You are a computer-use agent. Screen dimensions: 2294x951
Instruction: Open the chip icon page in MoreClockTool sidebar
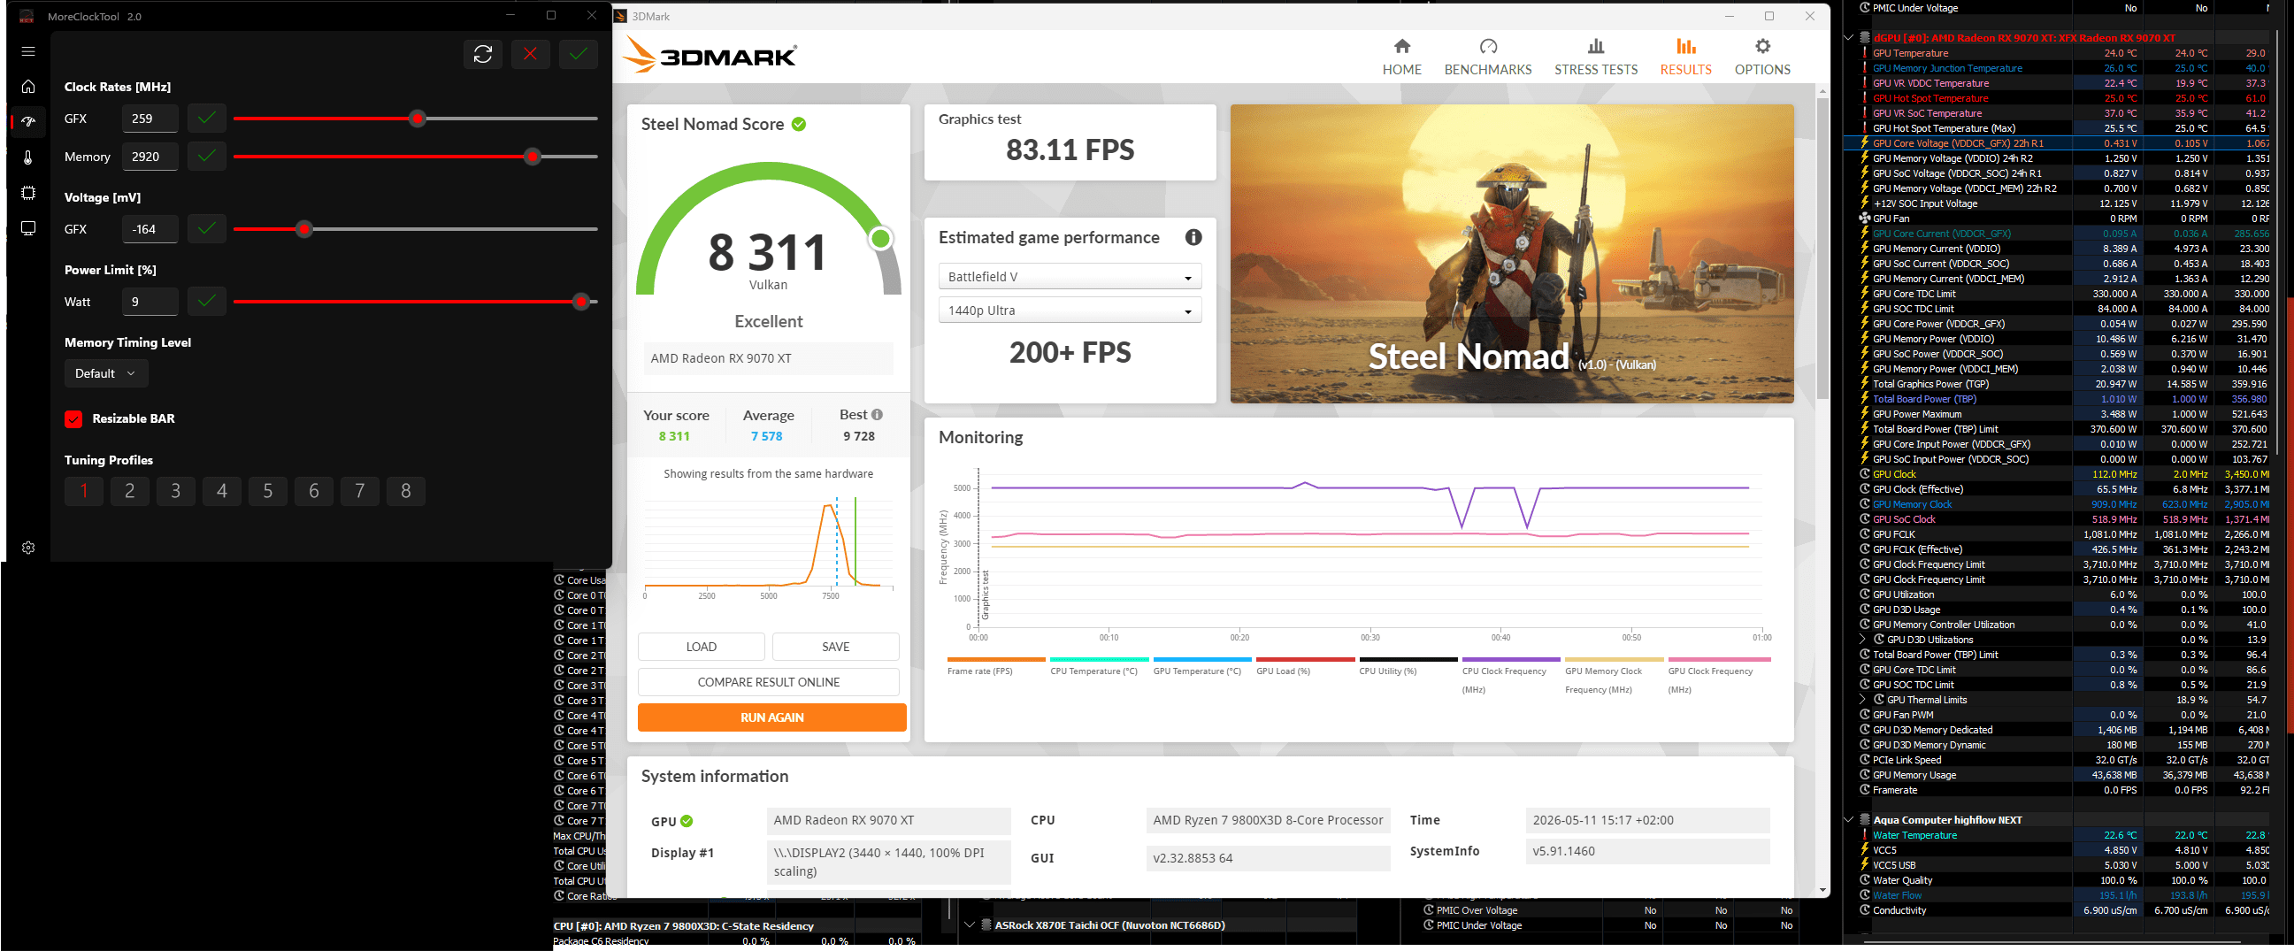27,192
